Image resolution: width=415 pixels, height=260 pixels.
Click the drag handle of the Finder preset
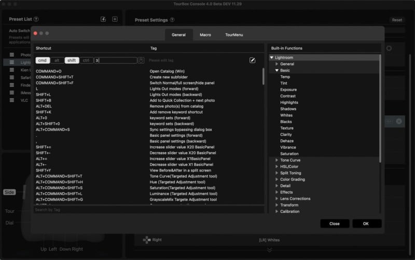[11, 85]
